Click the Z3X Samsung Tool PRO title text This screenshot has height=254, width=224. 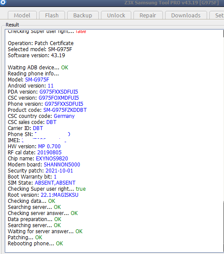point(172,3)
